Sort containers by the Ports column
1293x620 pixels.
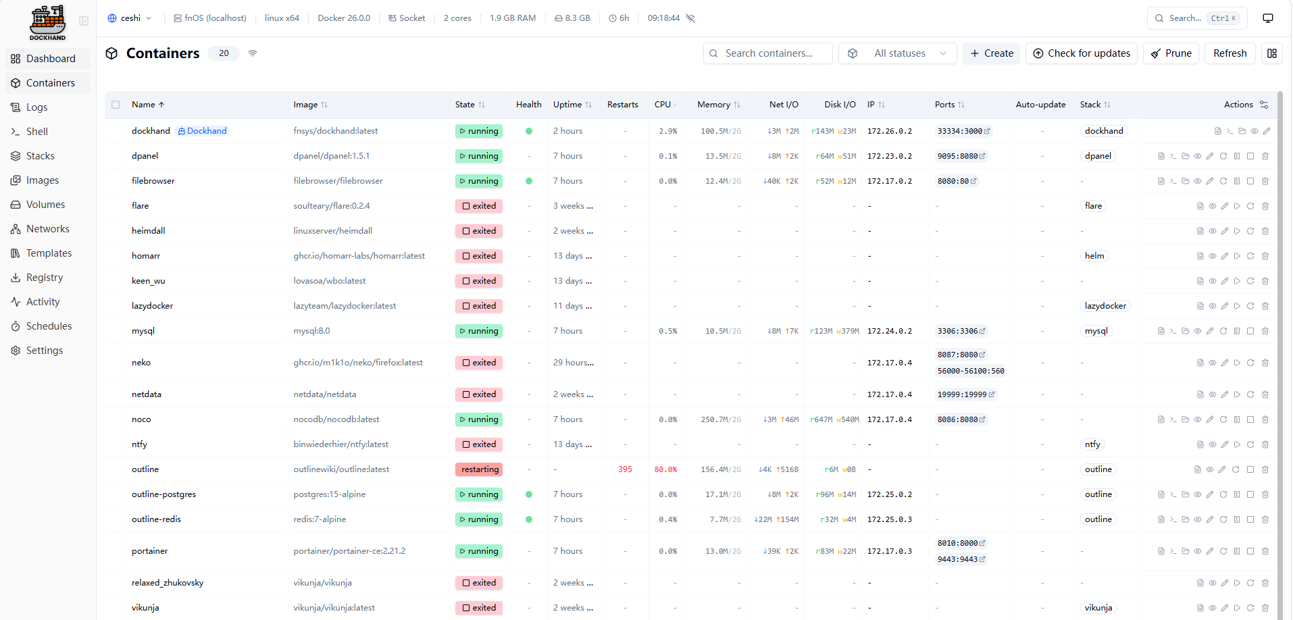point(950,105)
